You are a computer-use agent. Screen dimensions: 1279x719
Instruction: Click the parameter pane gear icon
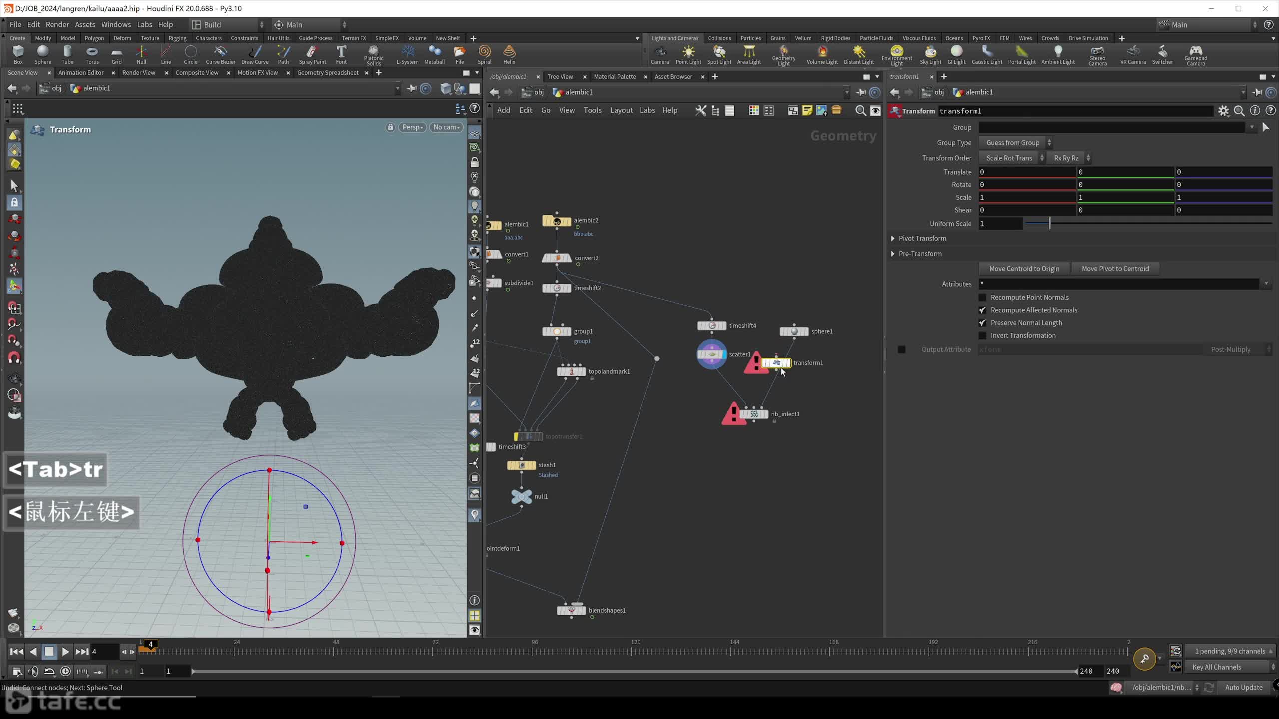1223,111
